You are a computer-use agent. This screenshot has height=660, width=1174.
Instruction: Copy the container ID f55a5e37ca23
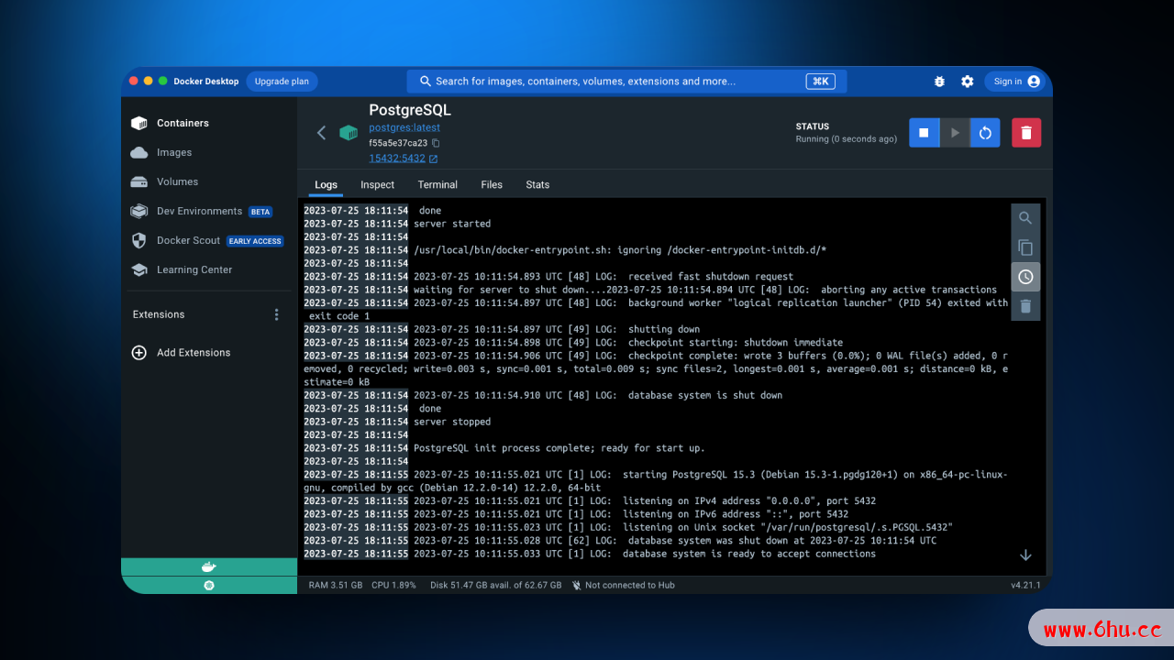pyautogui.click(x=436, y=143)
